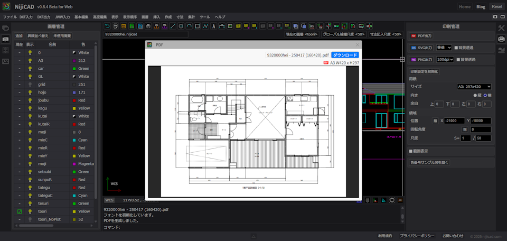This screenshot has width=507, height=241.
Task: Open the DXF入力 menu
Action: (26, 17)
